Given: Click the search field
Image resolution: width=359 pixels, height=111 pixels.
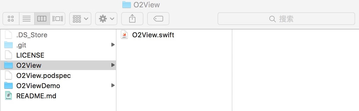Looking at the screenshot, I should [x=286, y=19].
